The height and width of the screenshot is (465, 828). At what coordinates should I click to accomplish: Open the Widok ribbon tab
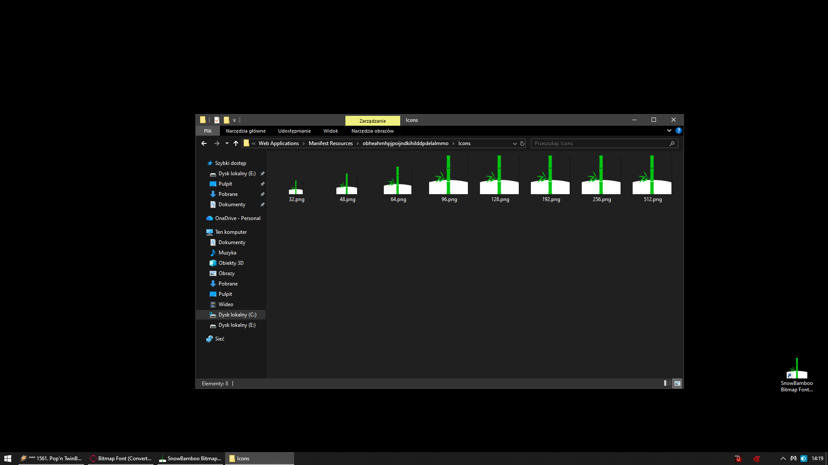click(331, 131)
